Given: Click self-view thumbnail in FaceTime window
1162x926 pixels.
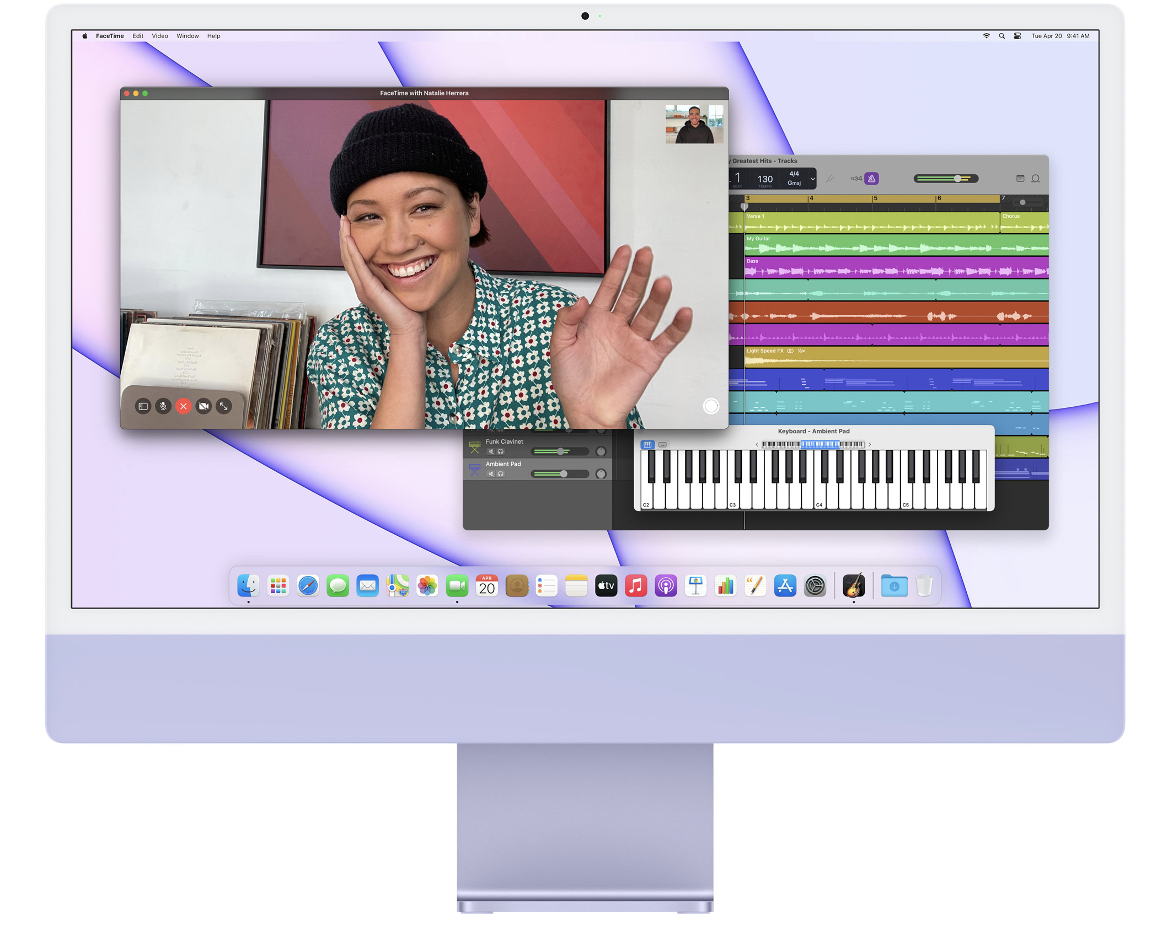Looking at the screenshot, I should 694,124.
